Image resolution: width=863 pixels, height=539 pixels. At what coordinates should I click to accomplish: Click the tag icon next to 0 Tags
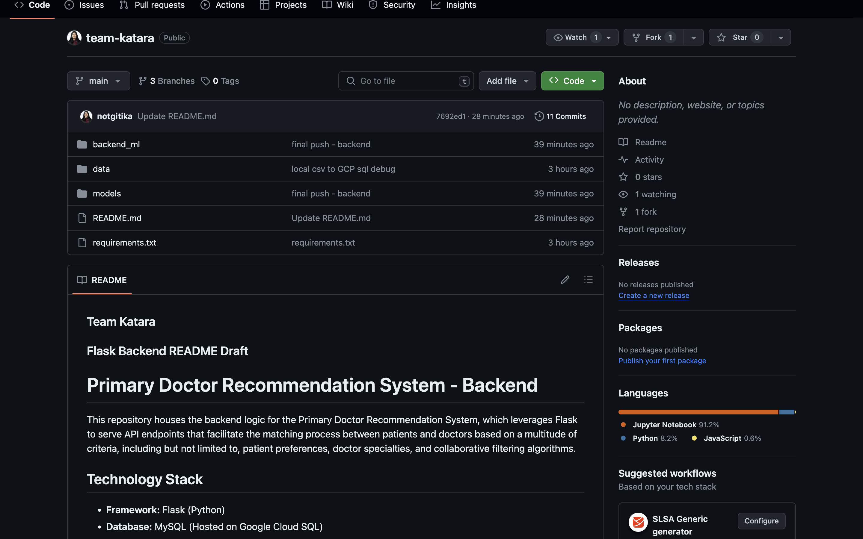point(205,81)
